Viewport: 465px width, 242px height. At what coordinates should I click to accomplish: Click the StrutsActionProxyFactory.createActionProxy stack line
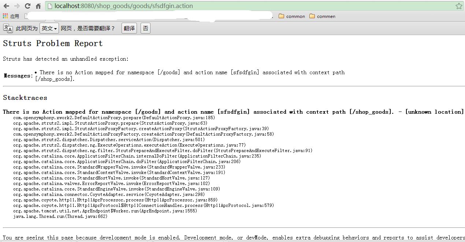click(x=141, y=129)
